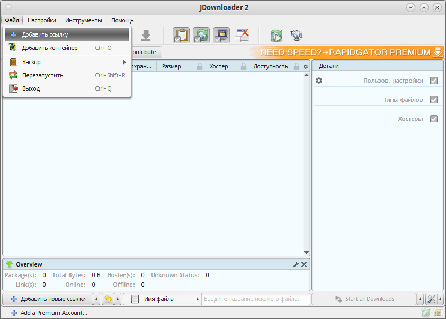Click the window with red X toolbar icon
Screen dimensions: 446x319
[242, 36]
